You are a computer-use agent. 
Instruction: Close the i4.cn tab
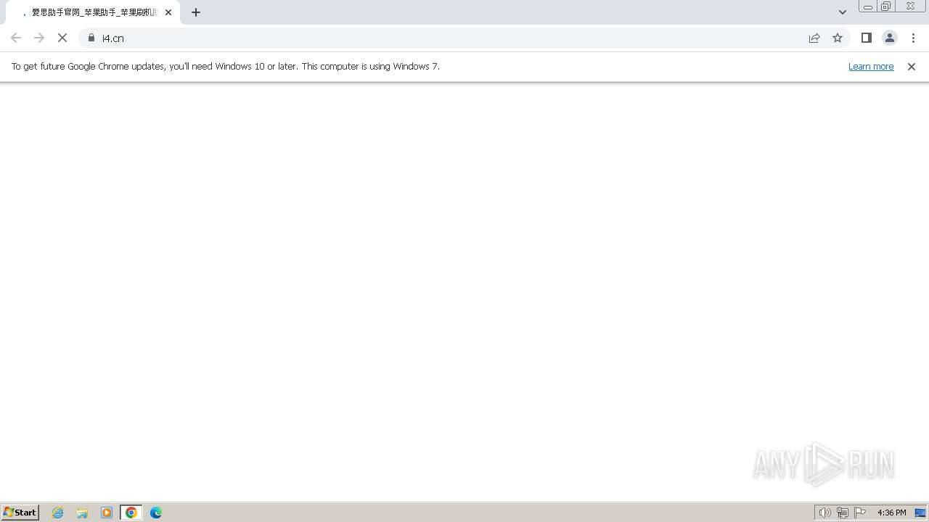[168, 12]
